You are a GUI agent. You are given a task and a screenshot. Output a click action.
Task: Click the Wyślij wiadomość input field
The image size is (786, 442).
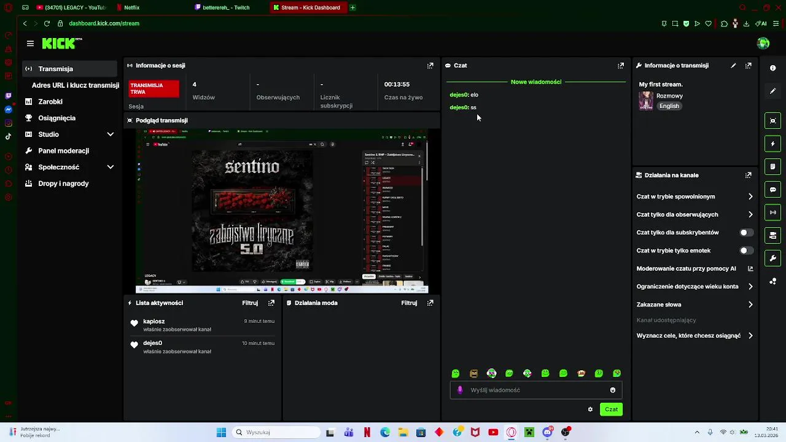[536, 390]
